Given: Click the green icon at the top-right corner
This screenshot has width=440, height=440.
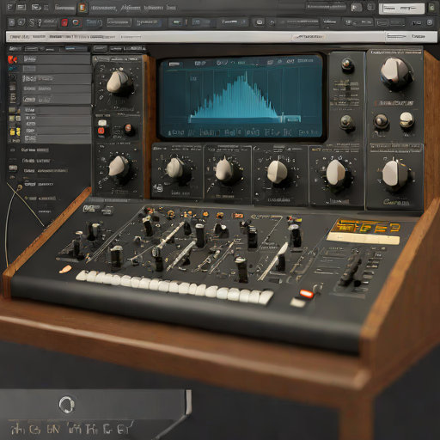Looking at the screenshot, I should point(432,8).
